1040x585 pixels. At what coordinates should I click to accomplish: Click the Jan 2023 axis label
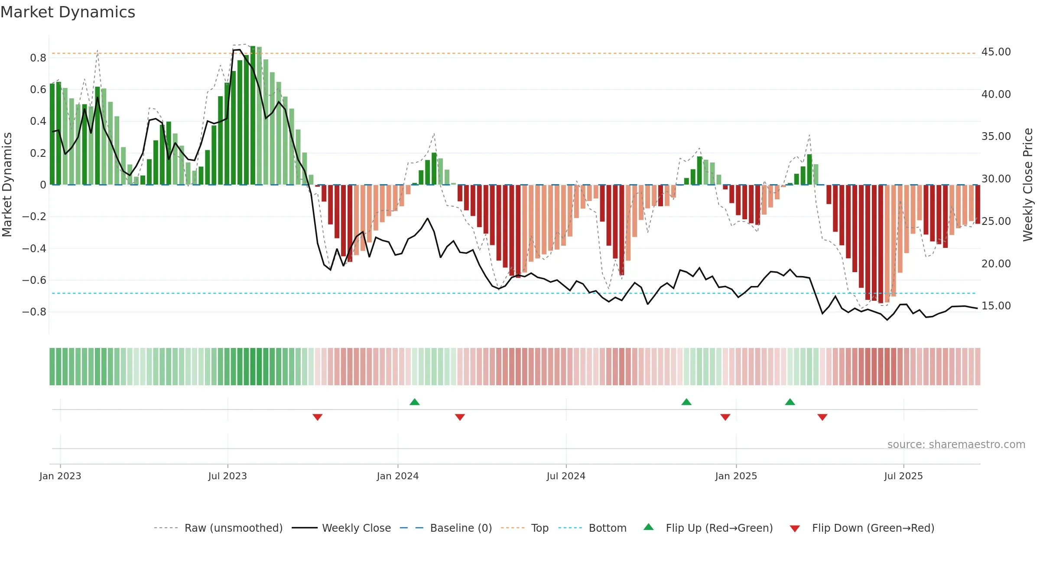tap(60, 476)
